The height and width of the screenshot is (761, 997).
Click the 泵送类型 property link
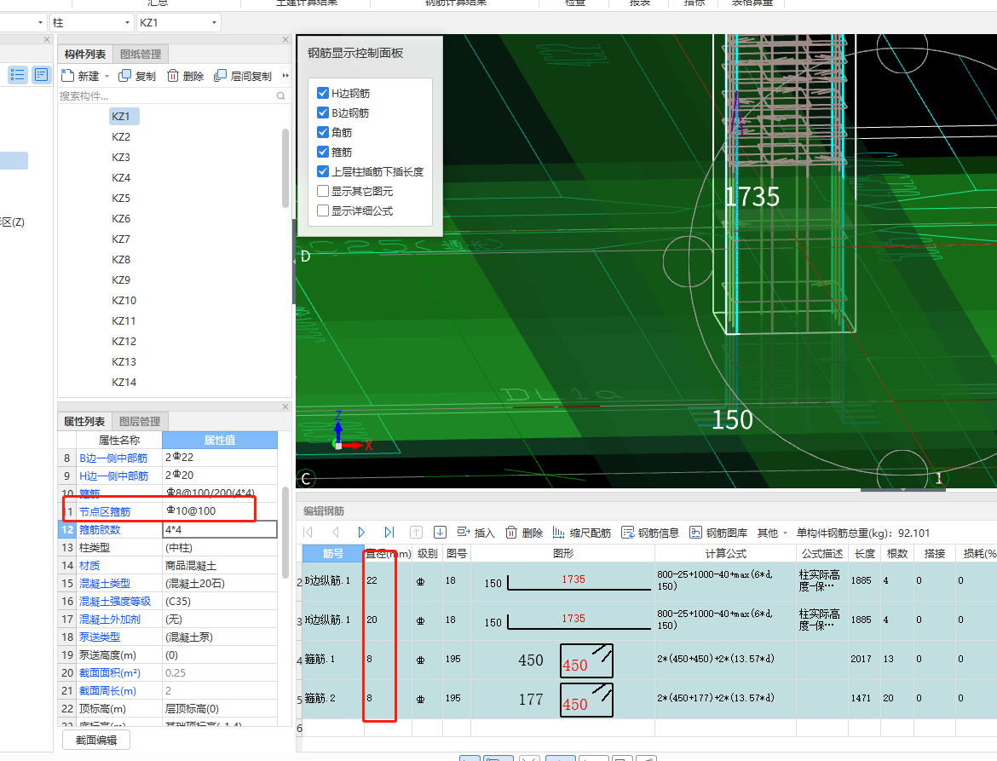point(100,637)
